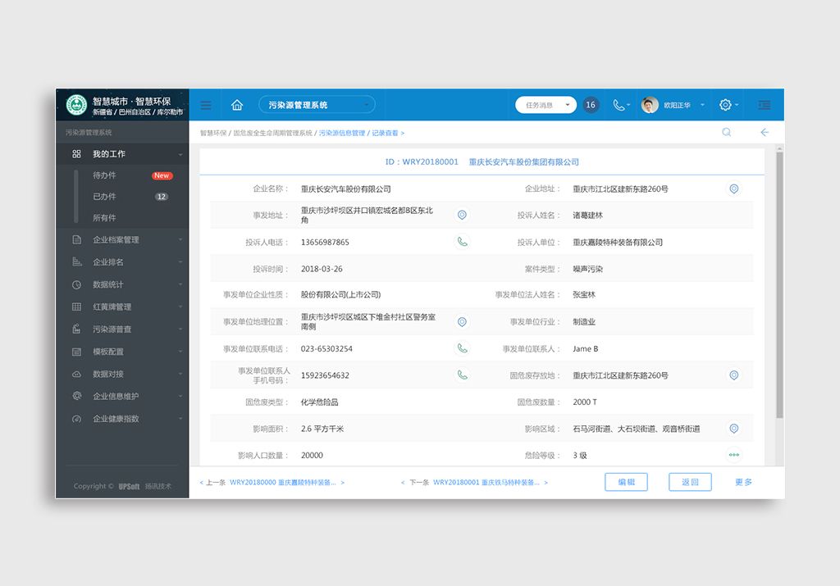
Task: Open map location for 影响区域
Action: point(734,428)
